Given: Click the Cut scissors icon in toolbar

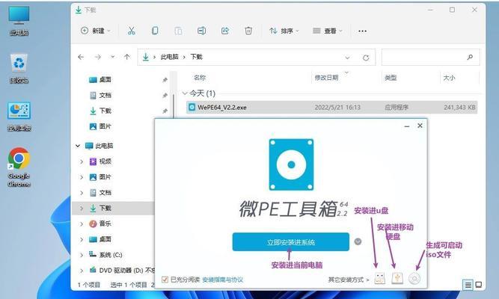Looking at the screenshot, I should [131, 31].
